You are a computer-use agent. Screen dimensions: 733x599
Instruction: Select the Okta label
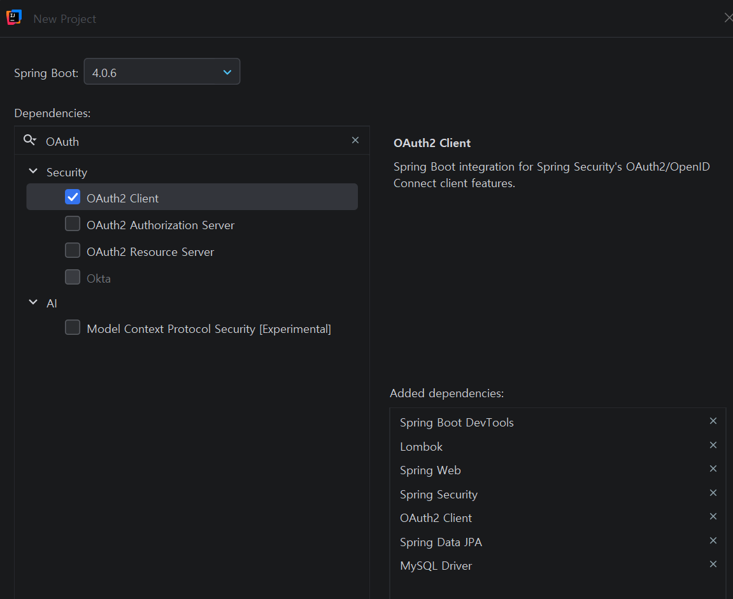(99, 278)
